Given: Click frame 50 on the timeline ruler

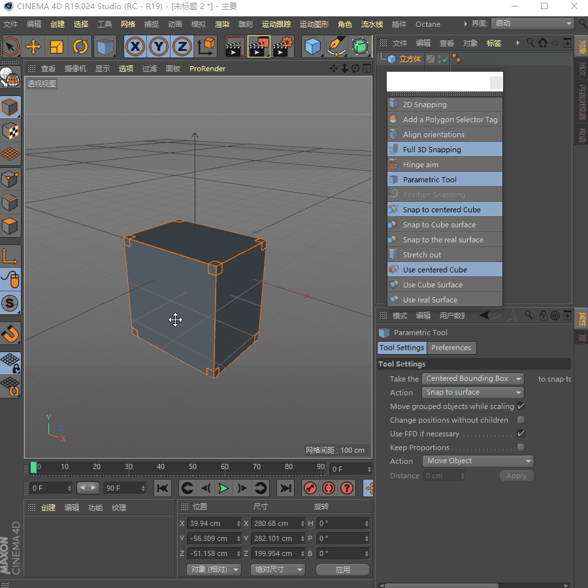Looking at the screenshot, I should coord(193,467).
